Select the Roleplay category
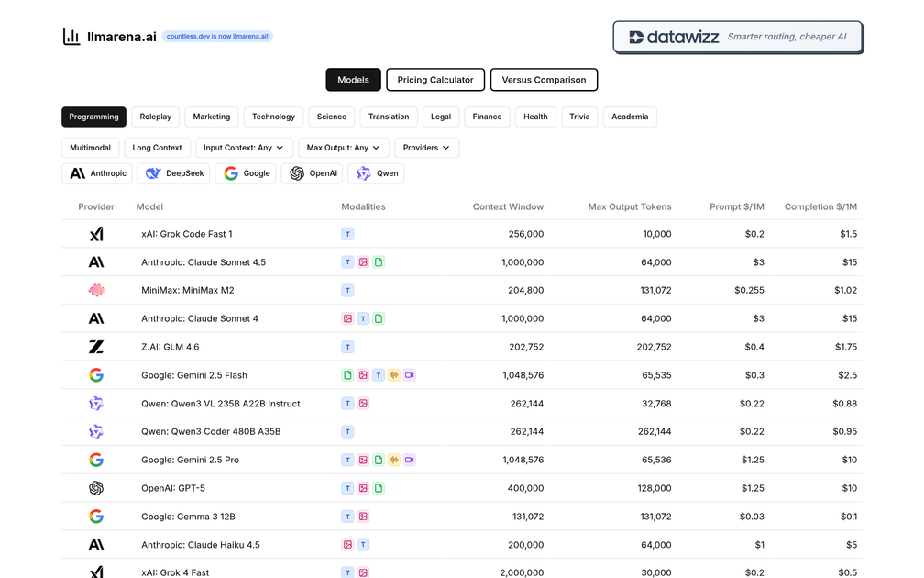The image size is (924, 578). 156,117
